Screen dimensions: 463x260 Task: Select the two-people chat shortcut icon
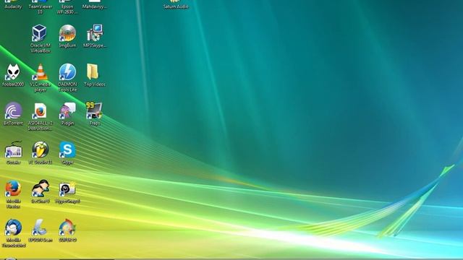[x=41, y=188]
